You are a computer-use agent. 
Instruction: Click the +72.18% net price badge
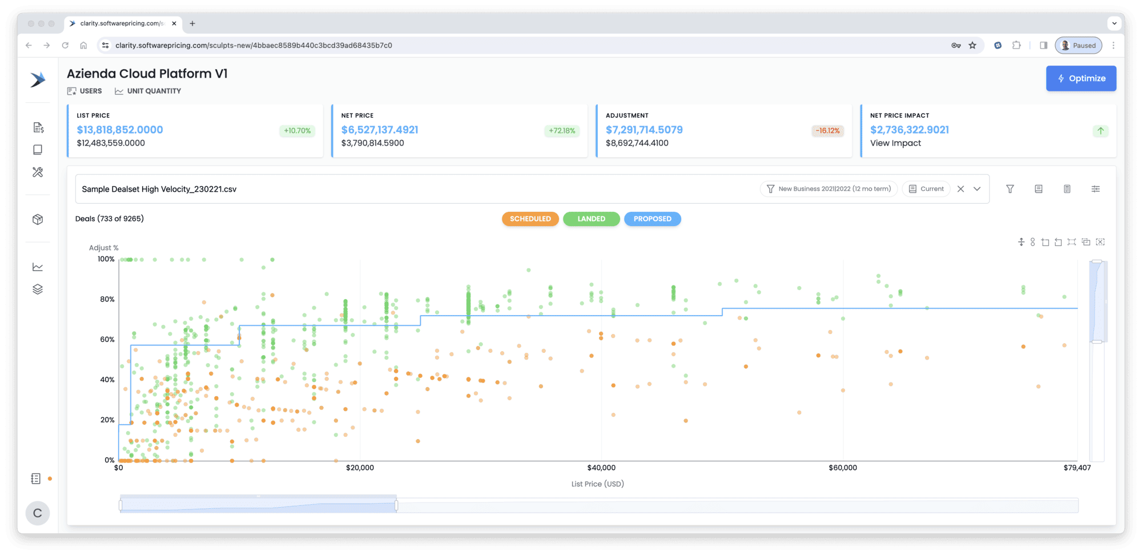tap(562, 131)
